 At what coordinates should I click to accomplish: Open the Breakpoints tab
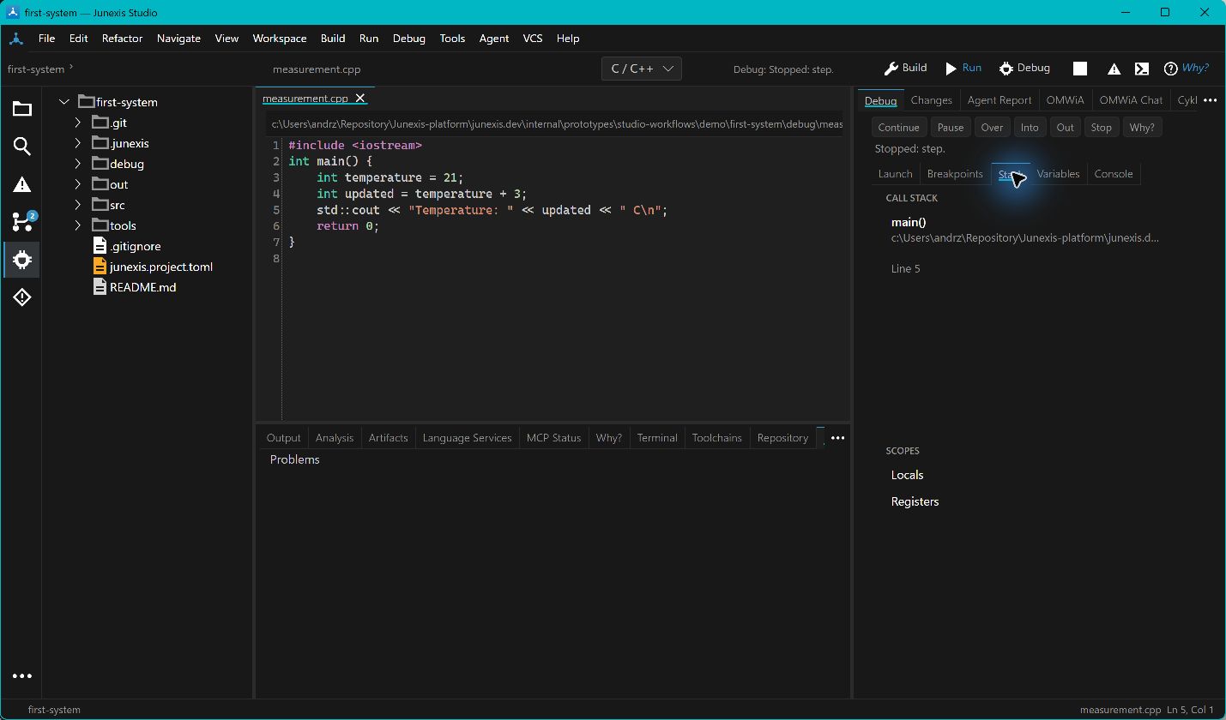click(x=955, y=174)
